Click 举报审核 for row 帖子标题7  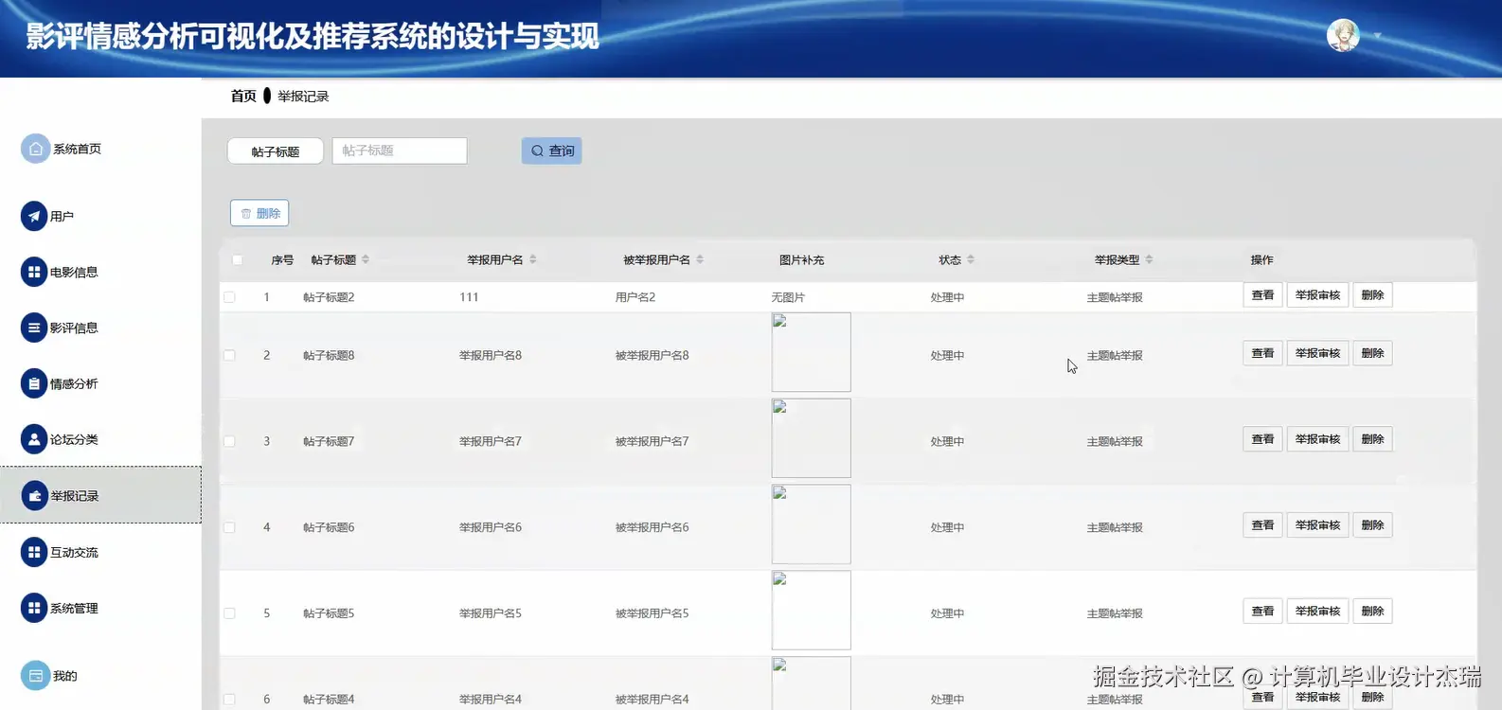pos(1317,439)
